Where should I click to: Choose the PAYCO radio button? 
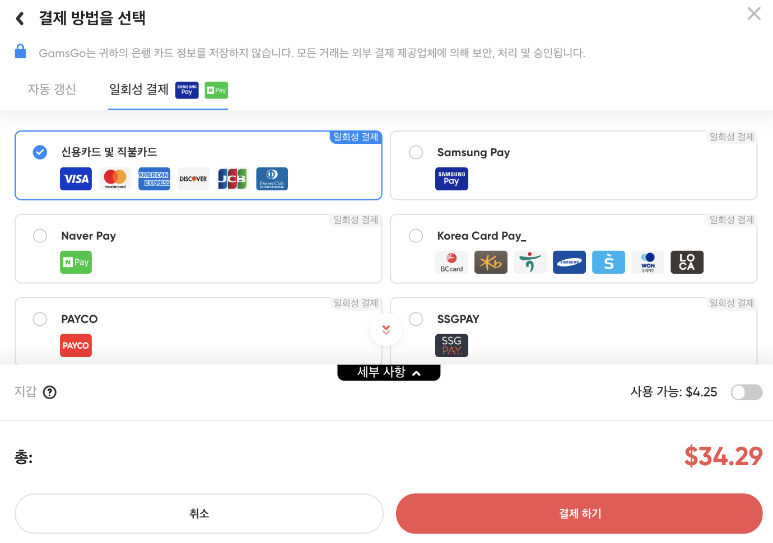click(x=40, y=319)
